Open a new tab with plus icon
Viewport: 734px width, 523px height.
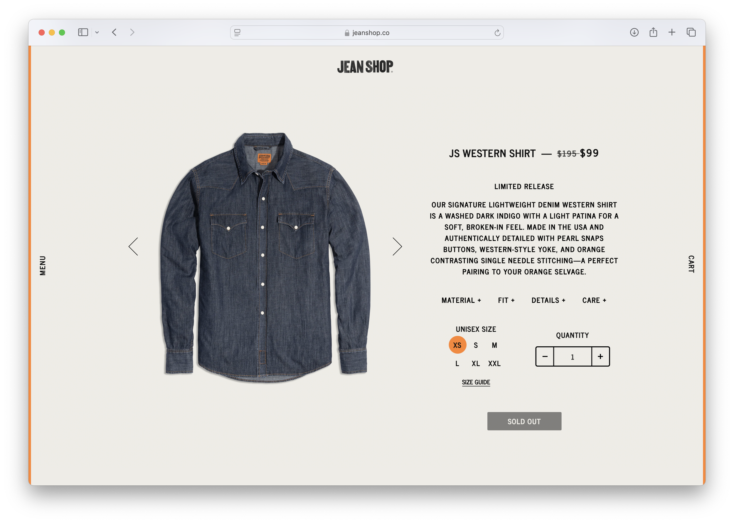click(x=672, y=32)
